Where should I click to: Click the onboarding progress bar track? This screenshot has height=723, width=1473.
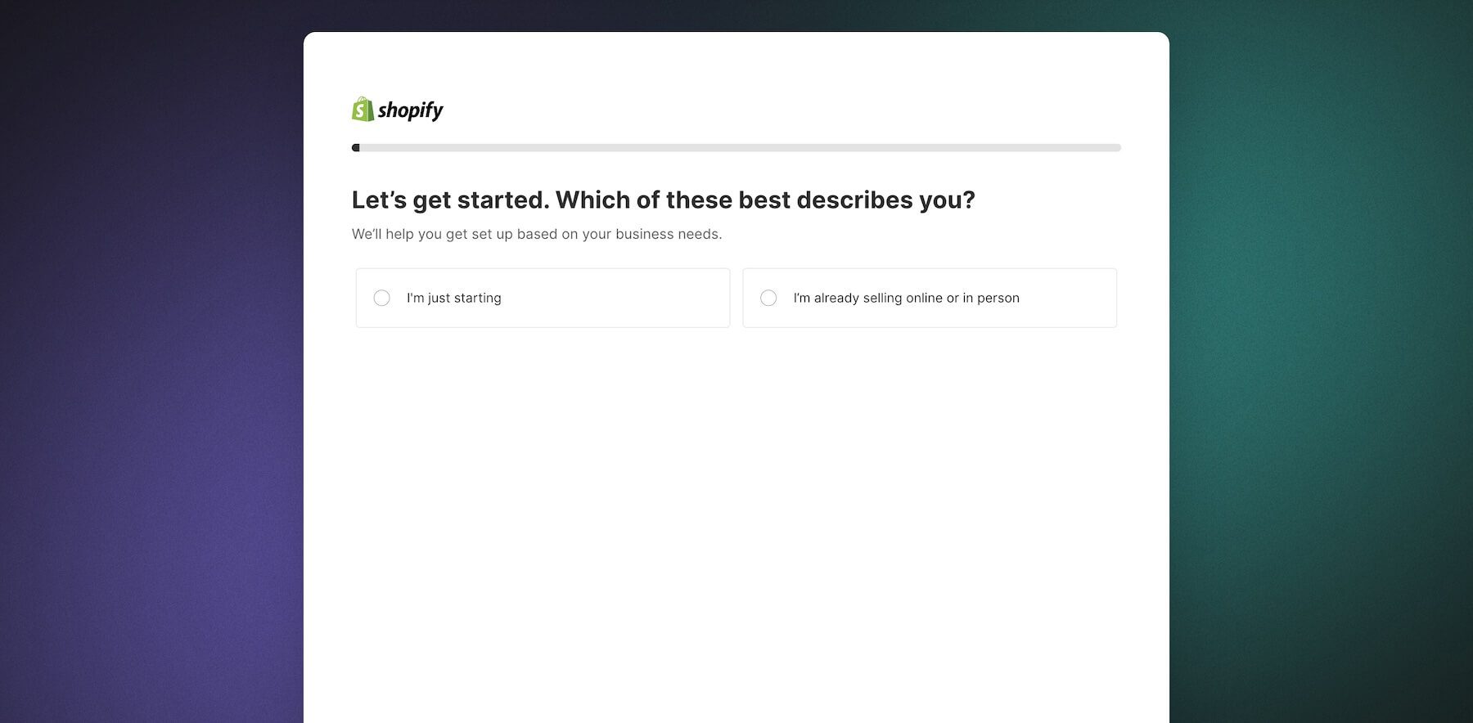(x=736, y=147)
